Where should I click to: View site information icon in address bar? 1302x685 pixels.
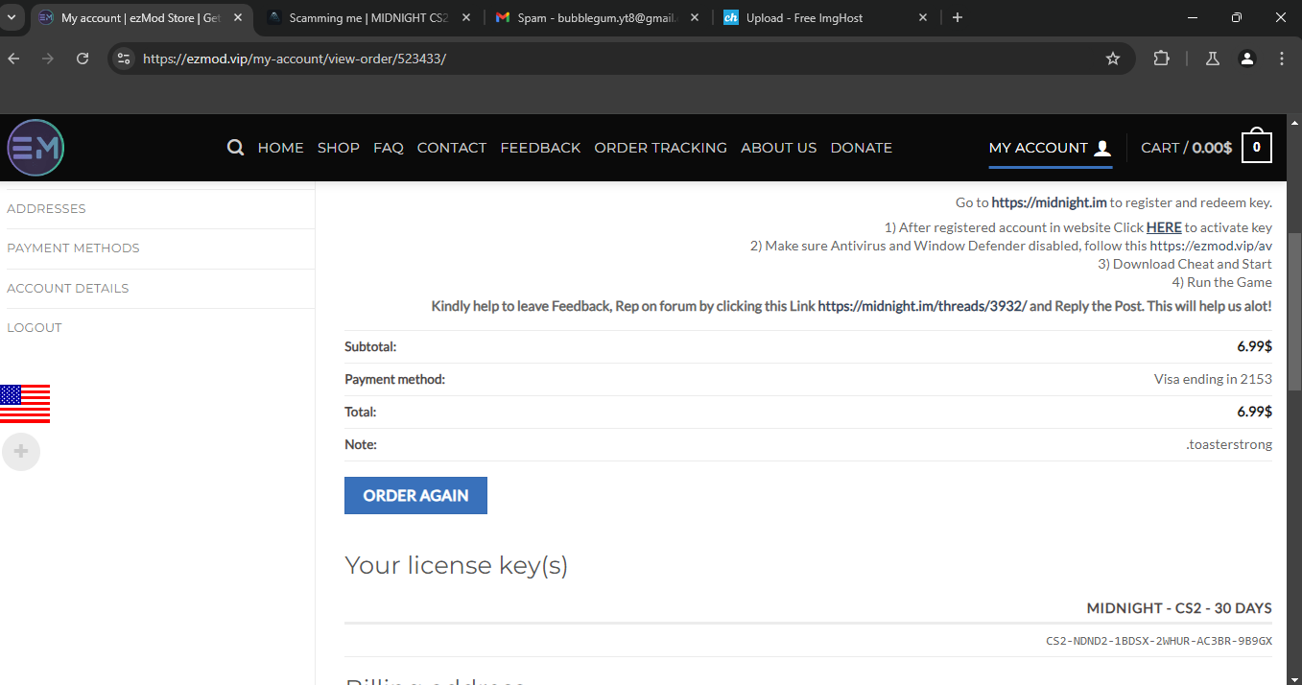click(x=123, y=59)
